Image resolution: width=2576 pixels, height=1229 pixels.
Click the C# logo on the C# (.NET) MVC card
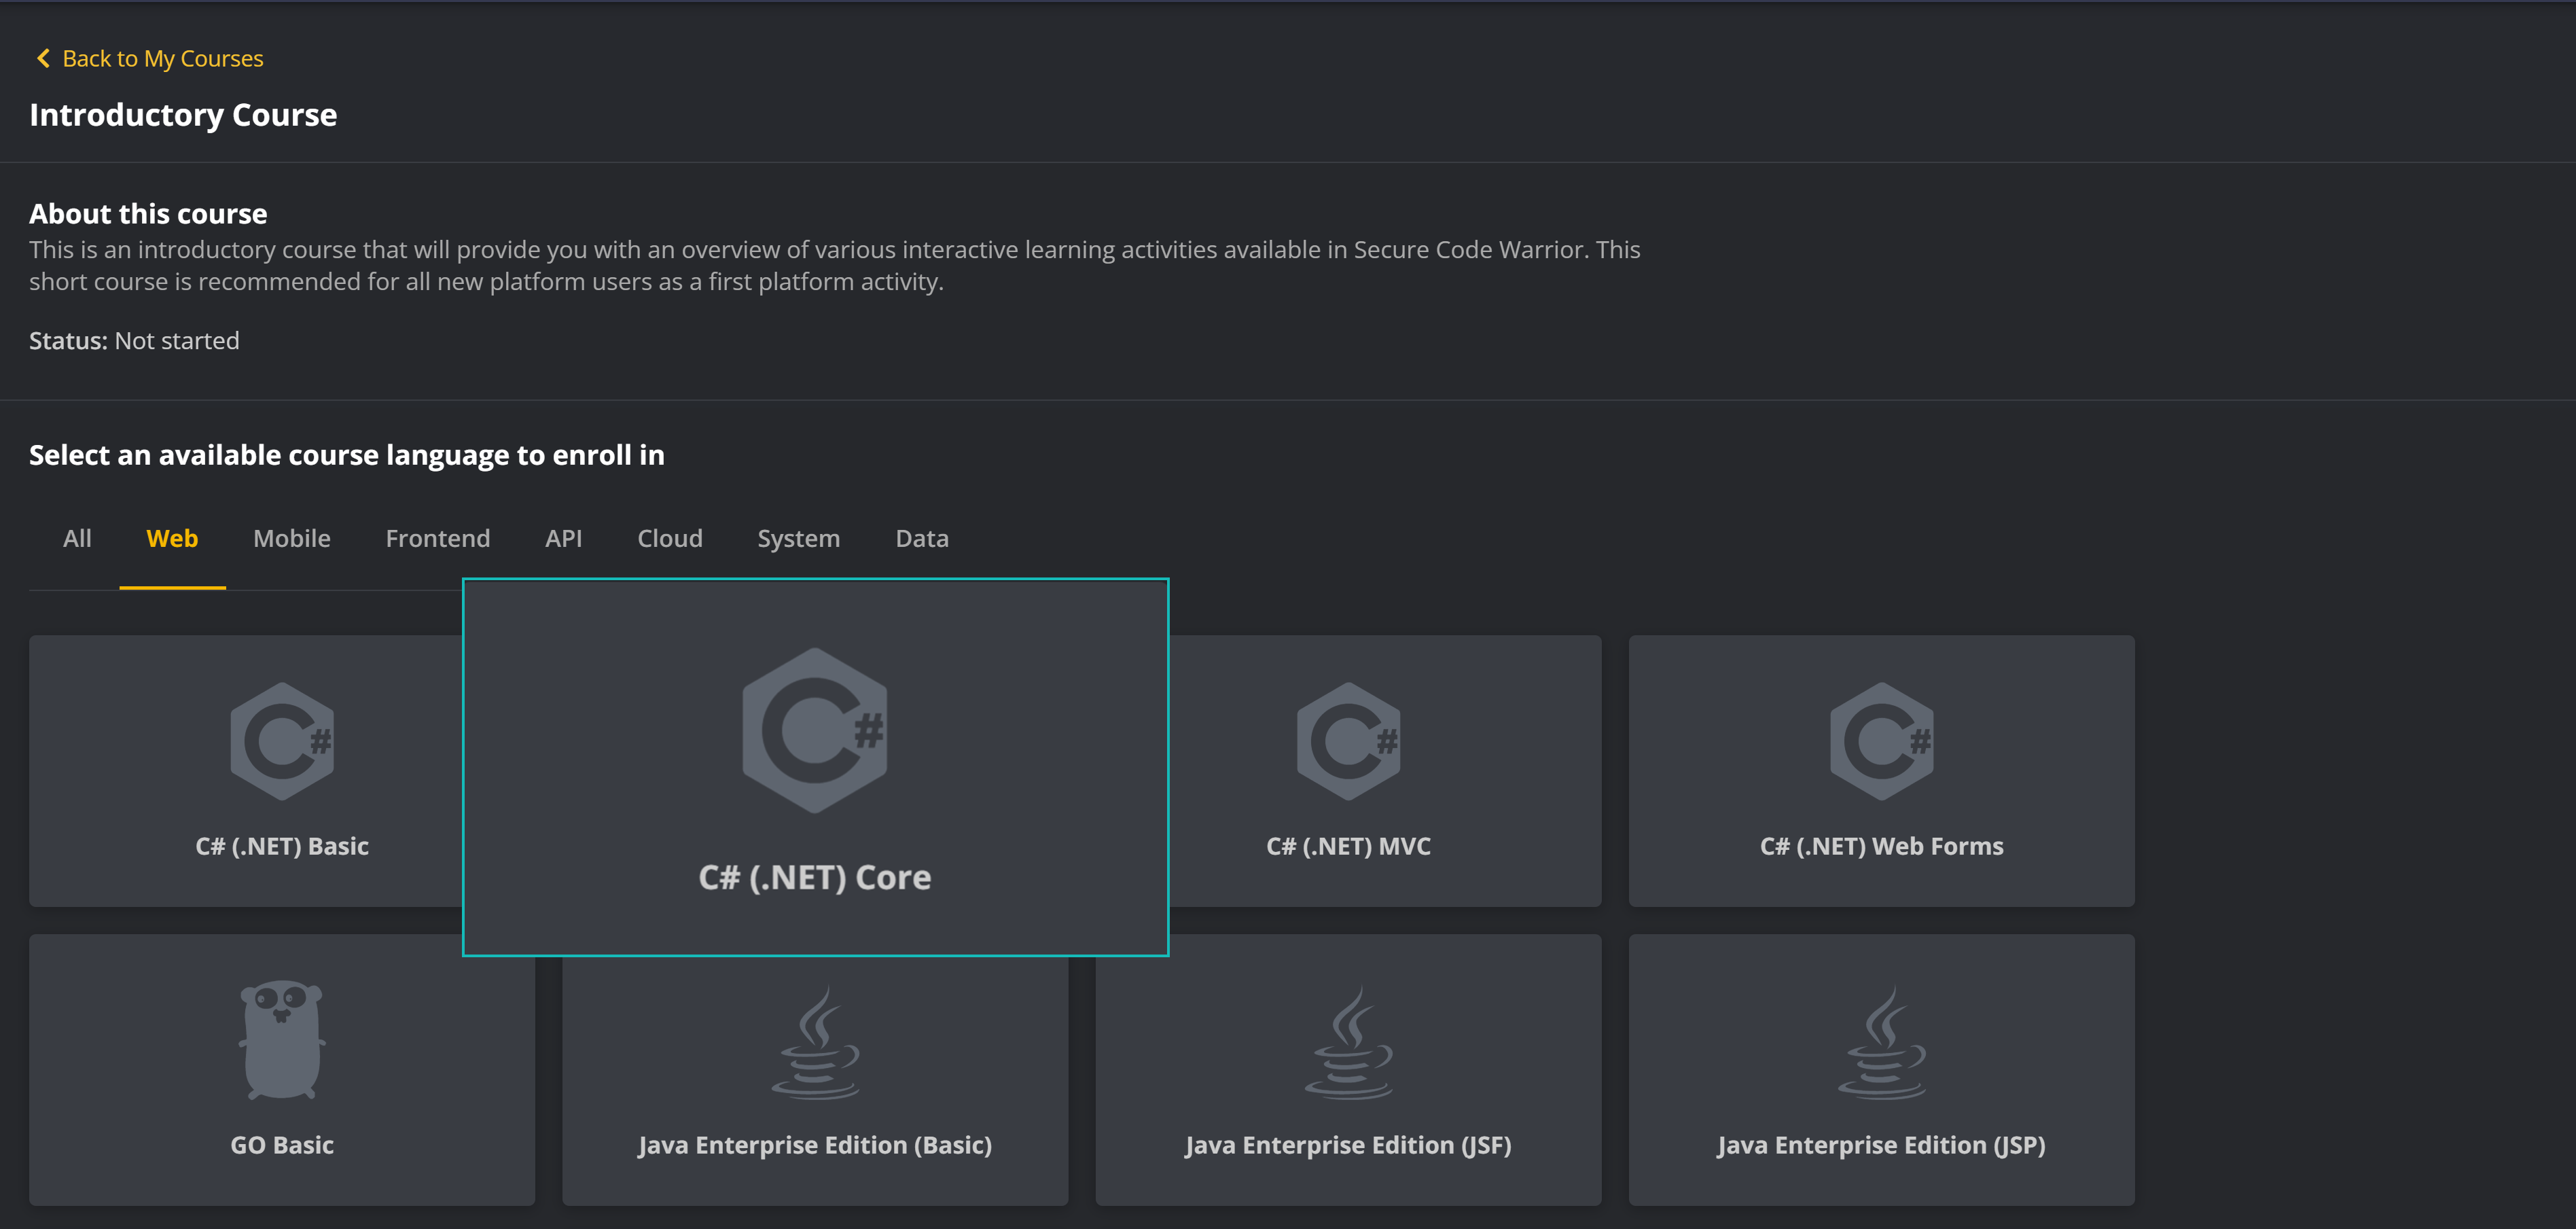tap(1348, 741)
